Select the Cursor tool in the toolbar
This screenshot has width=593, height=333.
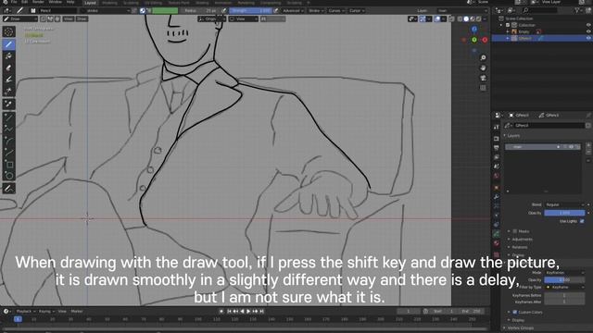pos(8,31)
